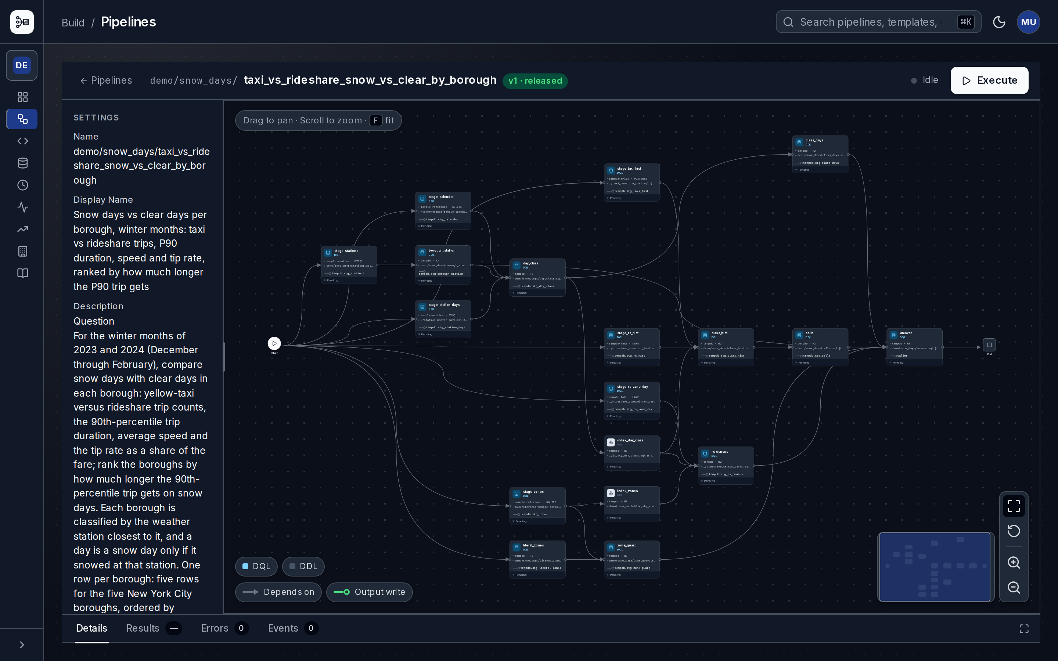Viewport: 1058px width, 661px height.
Task: Select the borough_station node icon
Action: [422, 252]
